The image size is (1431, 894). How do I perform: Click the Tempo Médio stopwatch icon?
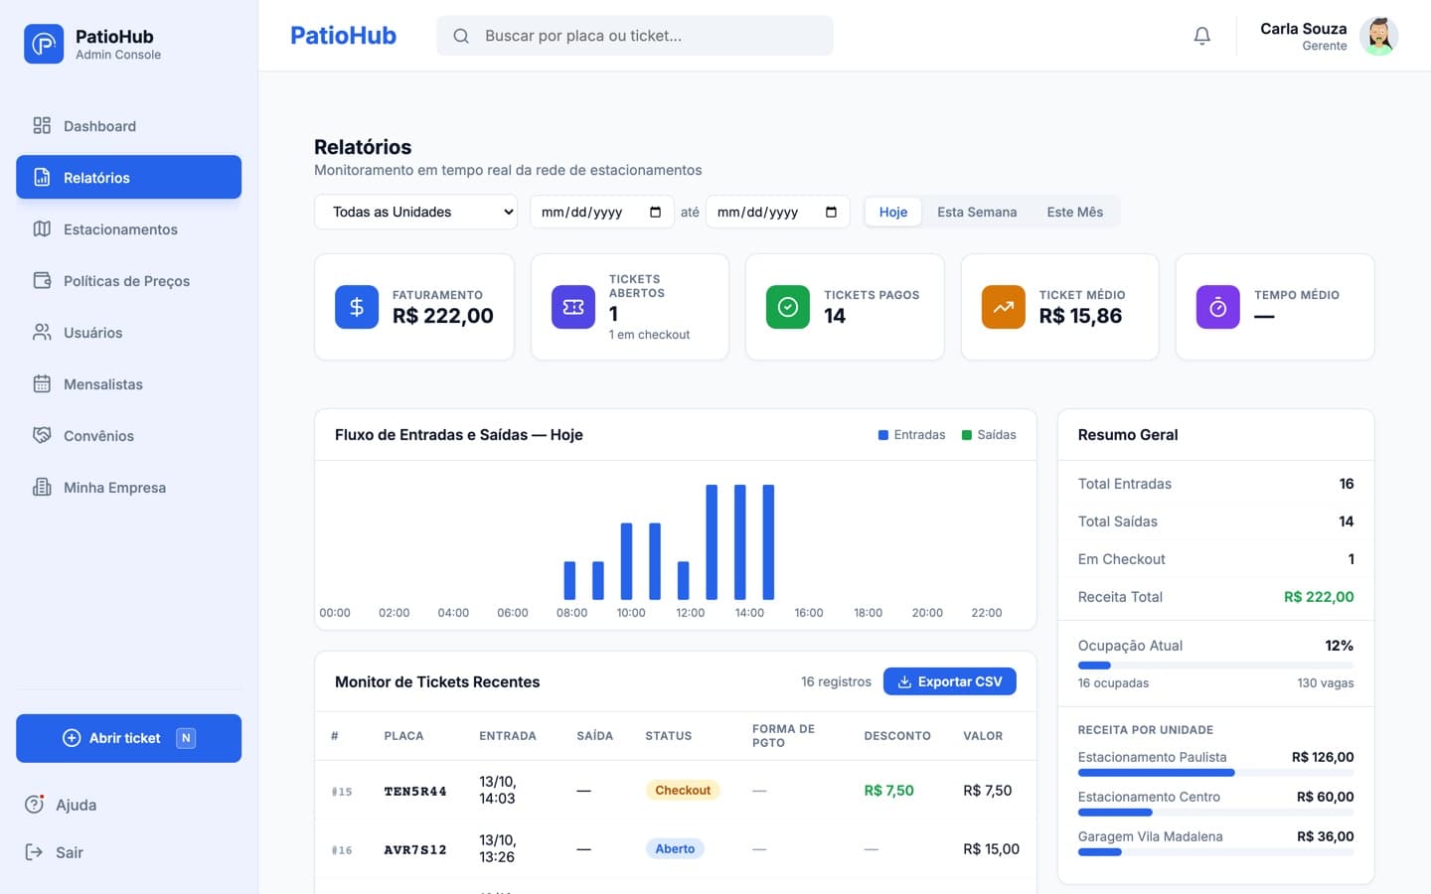(1218, 307)
